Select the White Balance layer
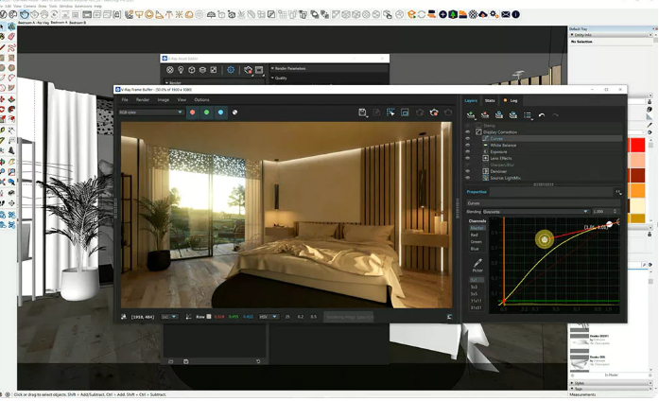The height and width of the screenshot is (401, 659). coord(503,145)
